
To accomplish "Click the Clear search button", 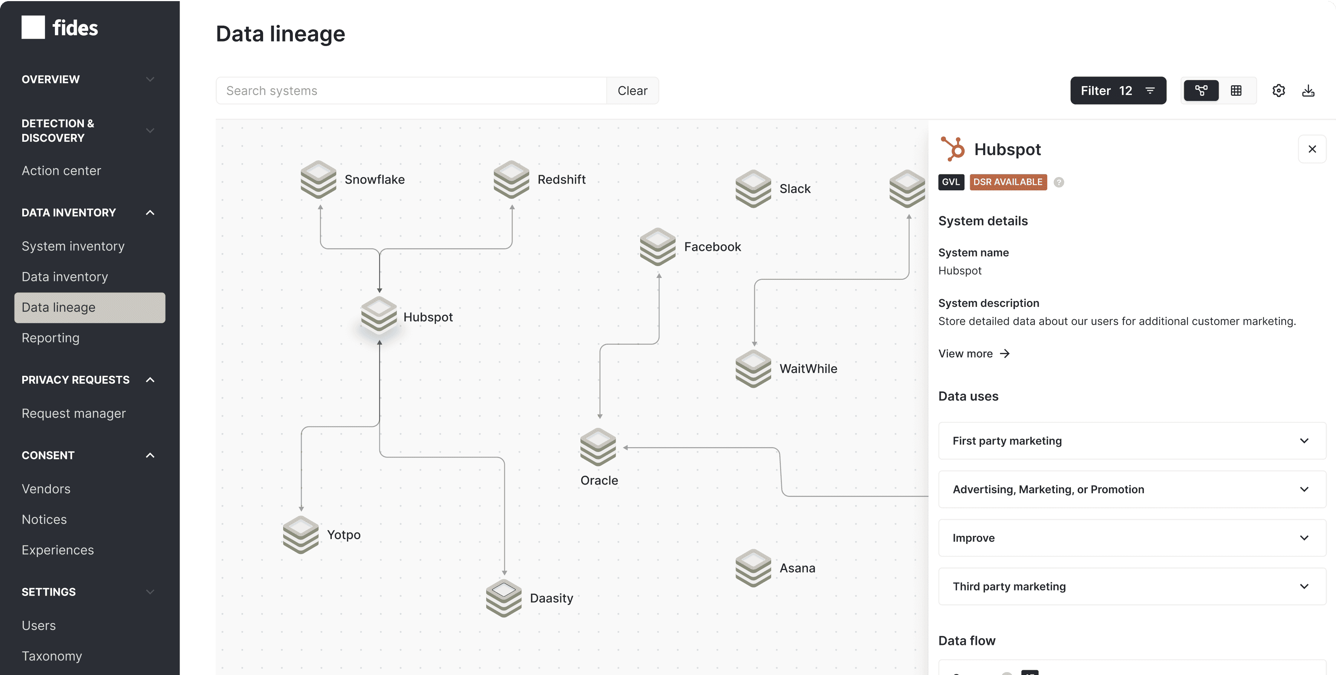I will click(x=632, y=91).
